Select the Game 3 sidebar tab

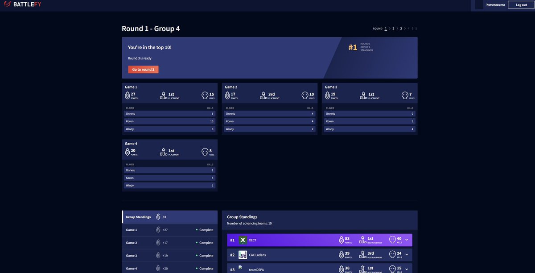[170, 256]
